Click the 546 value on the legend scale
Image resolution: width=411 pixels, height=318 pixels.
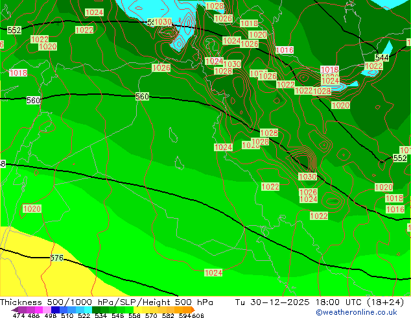(x=117, y=315)
